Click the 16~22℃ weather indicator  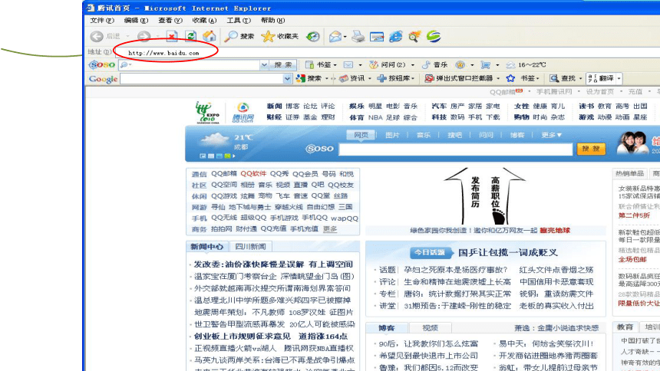click(526, 65)
